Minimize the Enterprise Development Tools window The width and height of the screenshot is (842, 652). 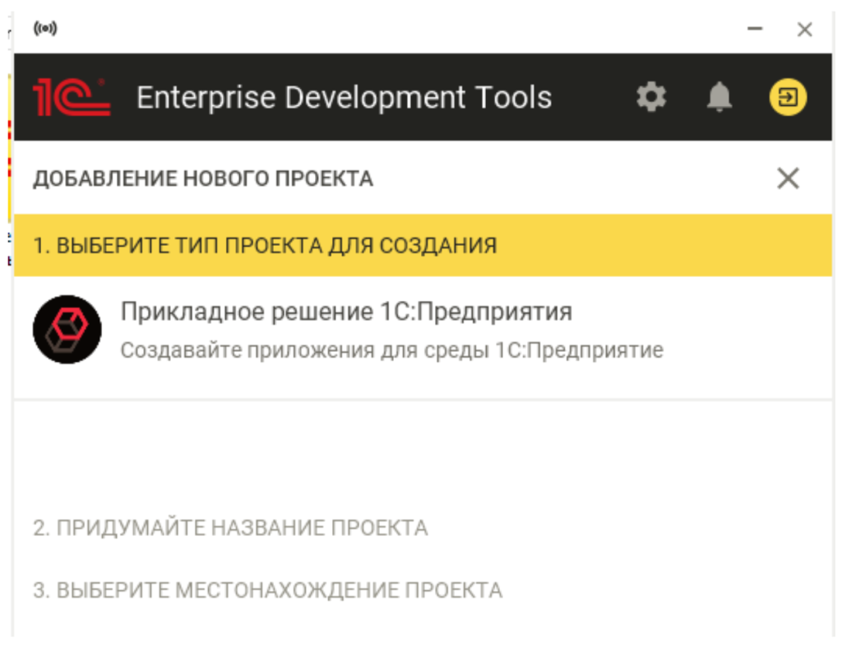(753, 30)
